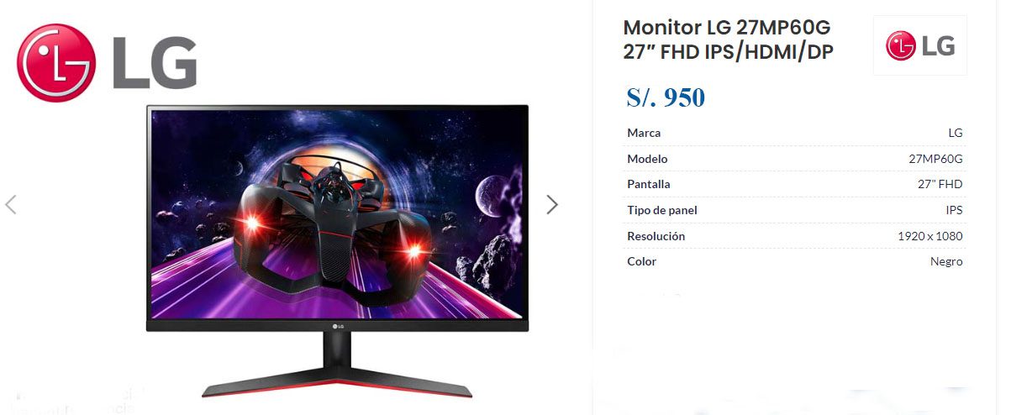The height and width of the screenshot is (415, 1011).
Task: Click the 27" FHD screen value
Action: click(x=940, y=184)
